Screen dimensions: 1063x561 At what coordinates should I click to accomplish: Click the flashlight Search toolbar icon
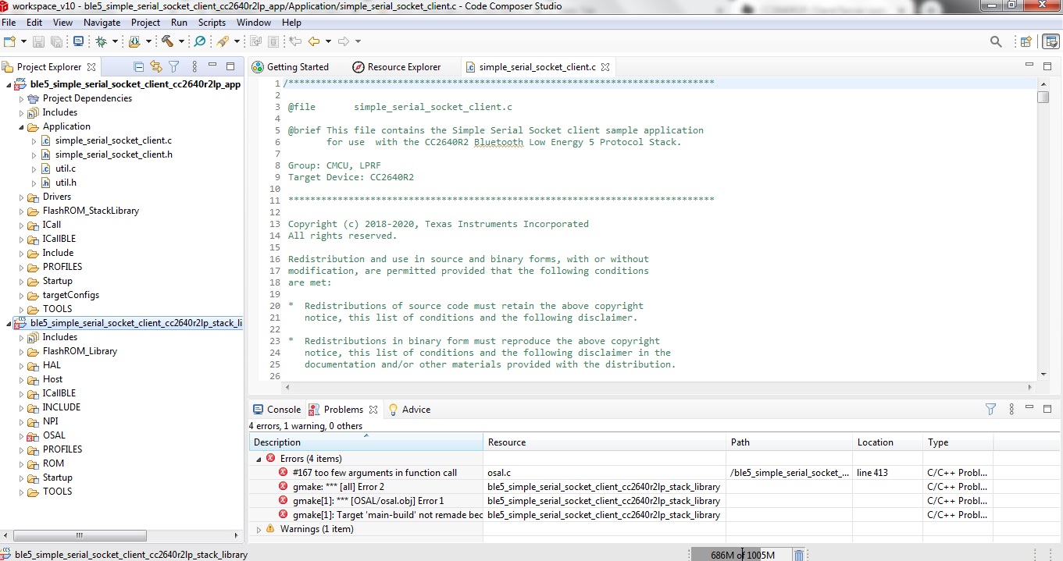223,41
